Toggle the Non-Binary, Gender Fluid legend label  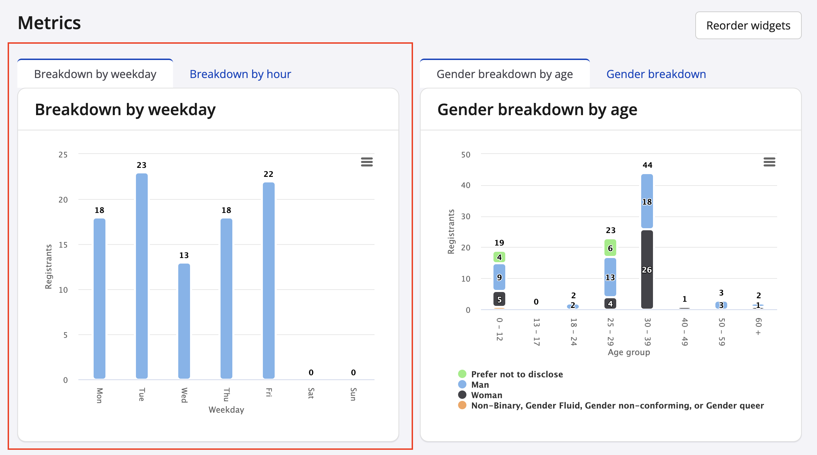(617, 405)
